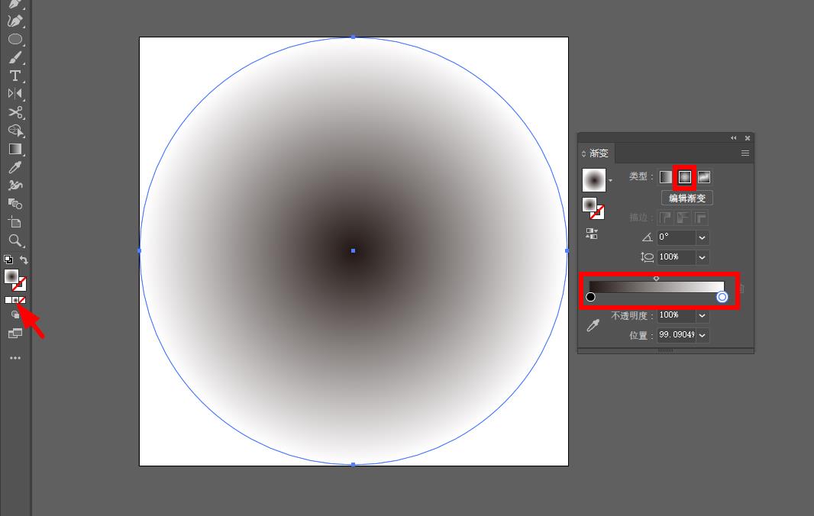This screenshot has width=814, height=516.
Task: Open the gradient panel options menu
Action: tap(745, 153)
